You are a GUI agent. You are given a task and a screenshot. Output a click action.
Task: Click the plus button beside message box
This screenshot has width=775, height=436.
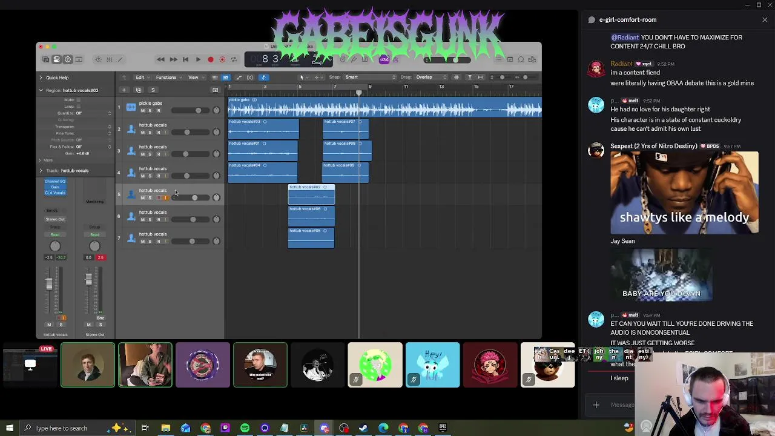596,405
